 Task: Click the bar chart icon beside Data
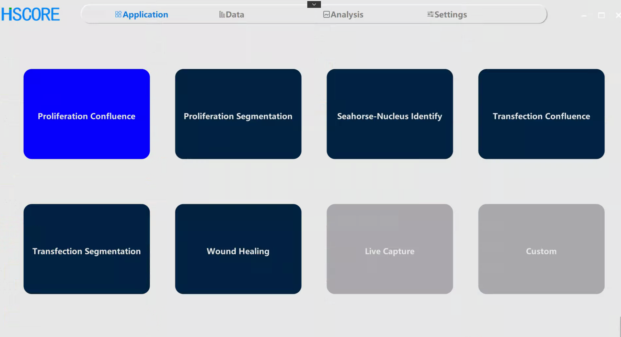222,14
